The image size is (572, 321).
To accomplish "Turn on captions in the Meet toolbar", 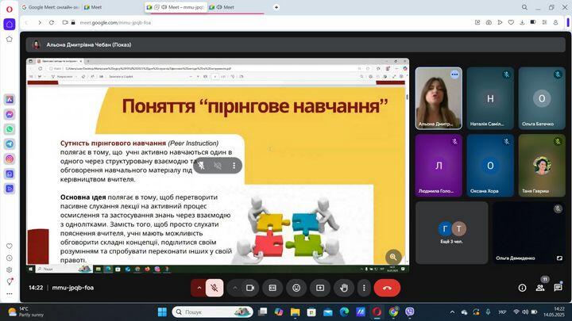I will 272,288.
